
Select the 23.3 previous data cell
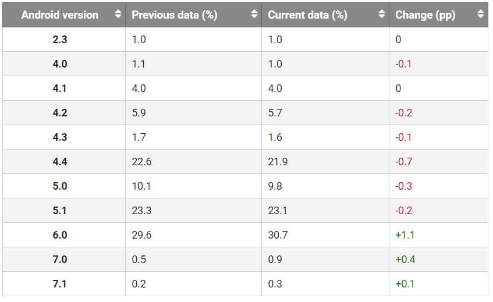(x=141, y=211)
